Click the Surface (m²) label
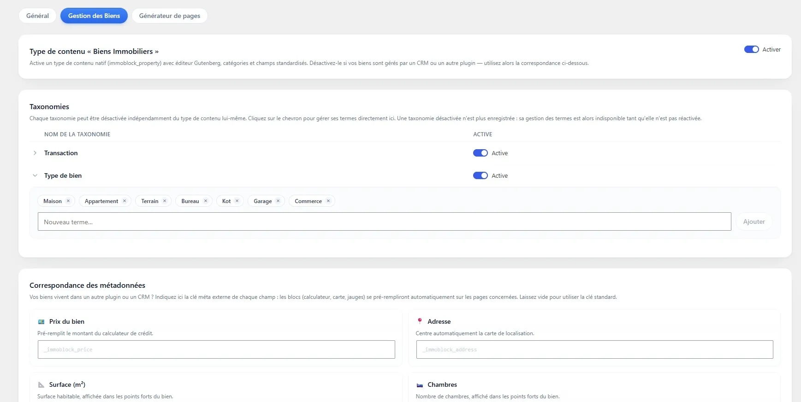Image resolution: width=801 pixels, height=402 pixels. (x=67, y=385)
